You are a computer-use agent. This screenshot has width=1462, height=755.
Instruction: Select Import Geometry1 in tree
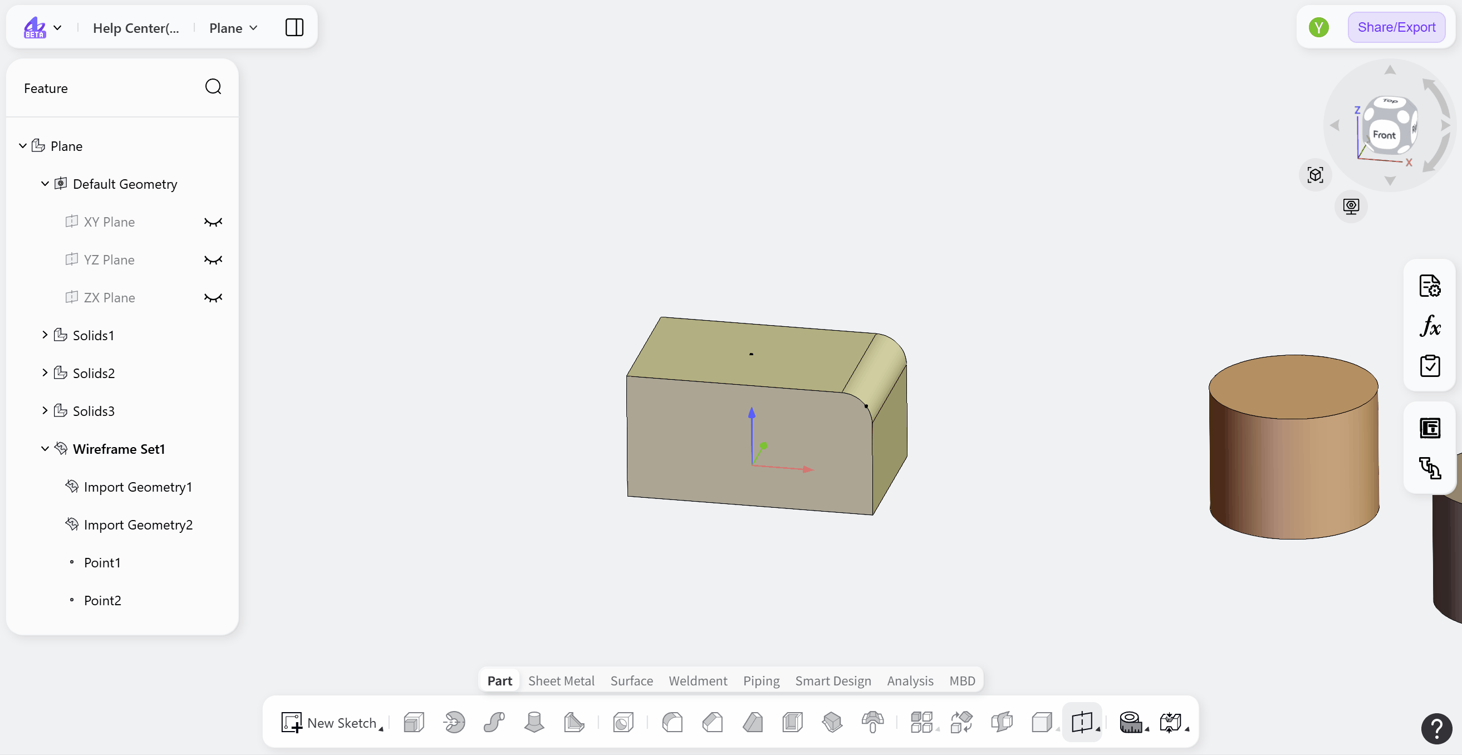click(138, 487)
